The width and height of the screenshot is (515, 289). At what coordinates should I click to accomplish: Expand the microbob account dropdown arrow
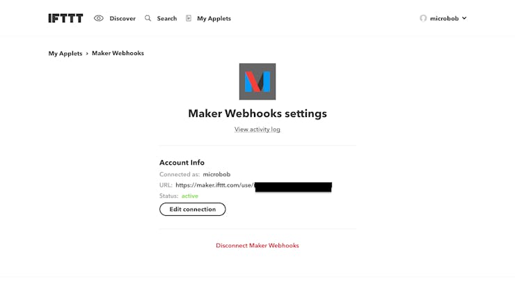[x=464, y=18]
